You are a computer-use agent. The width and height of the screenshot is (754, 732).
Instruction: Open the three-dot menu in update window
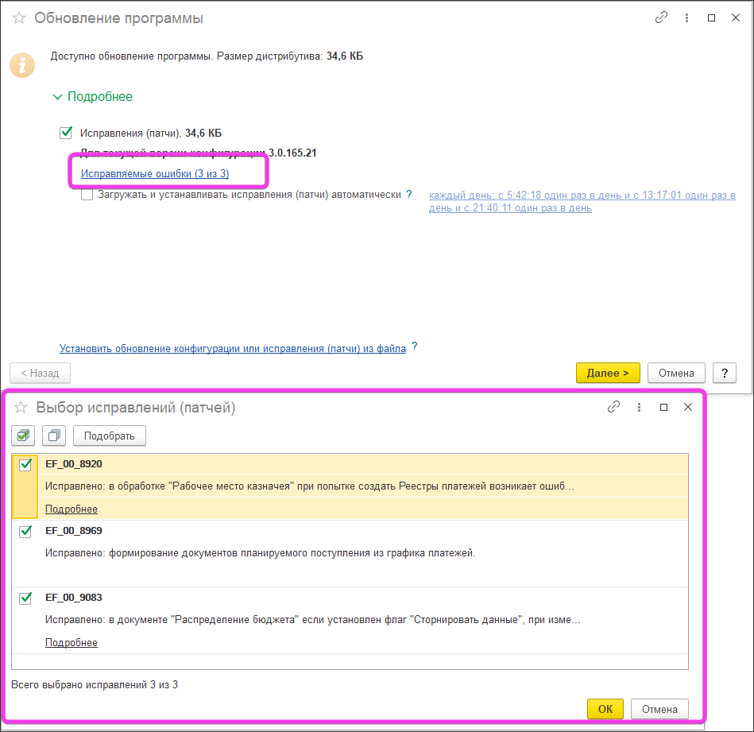tap(686, 17)
